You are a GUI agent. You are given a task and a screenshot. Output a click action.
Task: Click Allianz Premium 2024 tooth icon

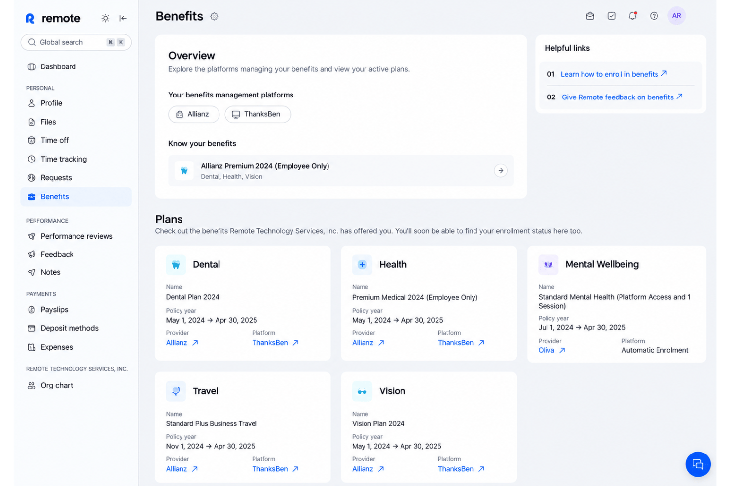(184, 171)
